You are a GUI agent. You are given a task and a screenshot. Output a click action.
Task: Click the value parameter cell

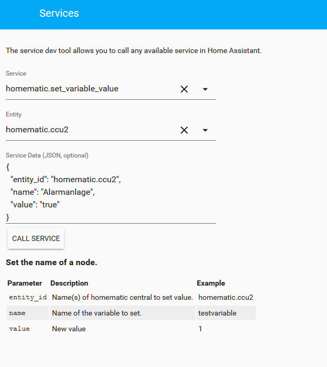point(19,329)
